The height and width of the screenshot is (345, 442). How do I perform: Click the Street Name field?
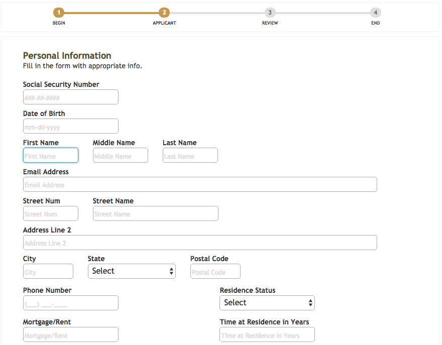pos(156,213)
